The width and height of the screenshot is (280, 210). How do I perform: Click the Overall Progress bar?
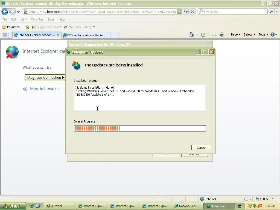click(140, 129)
